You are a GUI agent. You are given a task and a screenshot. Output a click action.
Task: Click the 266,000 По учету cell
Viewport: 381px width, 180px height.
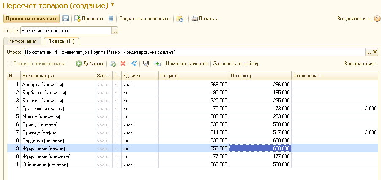click(x=193, y=84)
